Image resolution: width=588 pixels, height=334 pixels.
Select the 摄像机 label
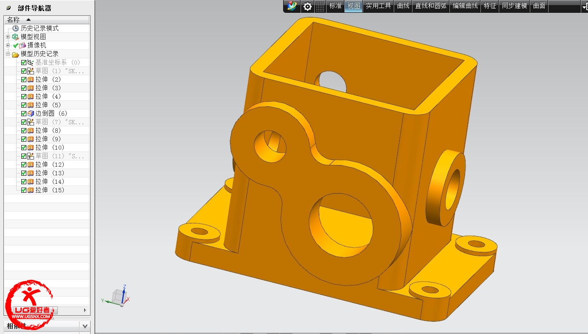pyautogui.click(x=37, y=45)
